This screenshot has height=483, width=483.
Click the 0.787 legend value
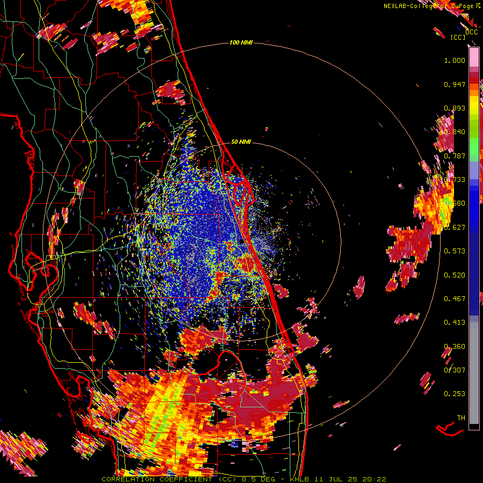point(455,156)
